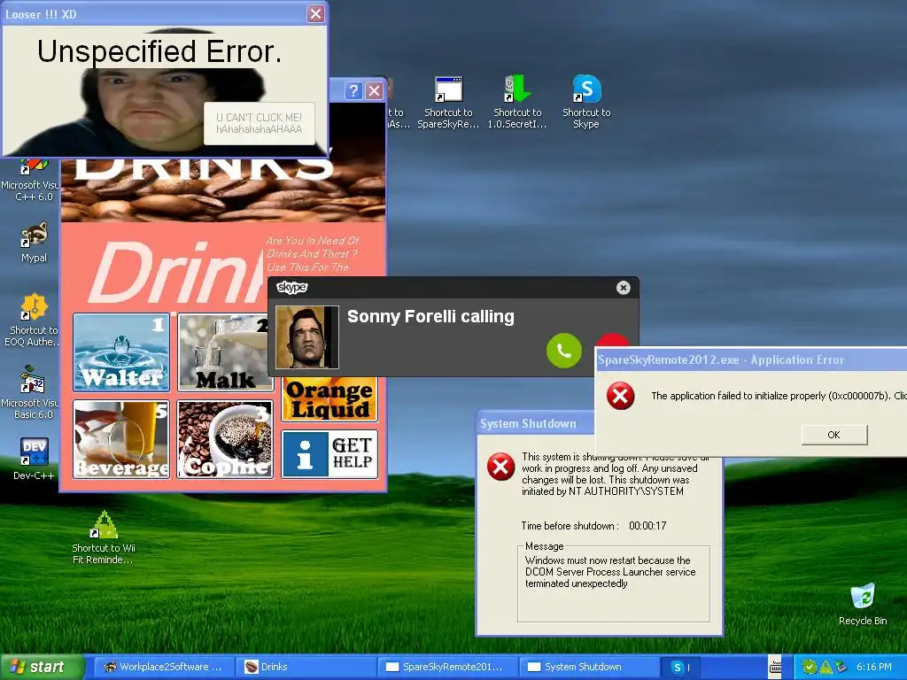Image resolution: width=907 pixels, height=680 pixels.
Task: Open Shortcut to Skype desktop icon
Action: (586, 103)
